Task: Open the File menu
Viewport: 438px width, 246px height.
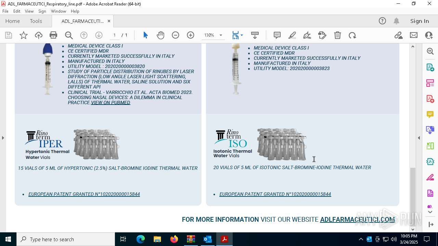Action: 5,11
